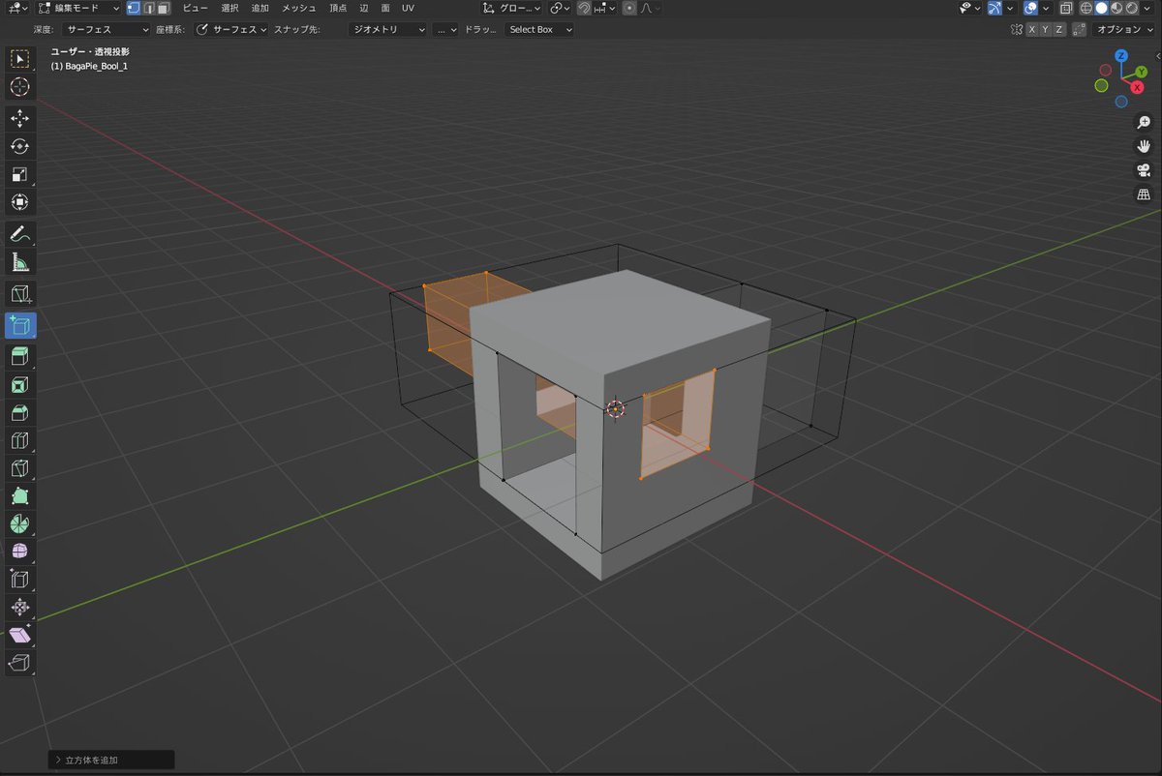Click the zoom magnifier viewport icon
The height and width of the screenshot is (776, 1162).
coord(1144,122)
